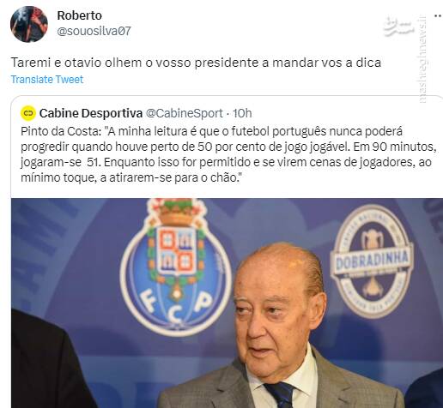
Task: Open the @souosilva07 handle
Action: 94,31
